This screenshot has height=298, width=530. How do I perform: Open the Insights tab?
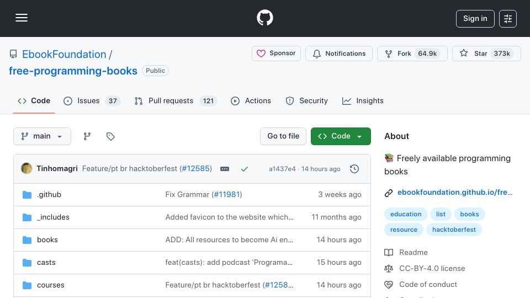tap(363, 100)
